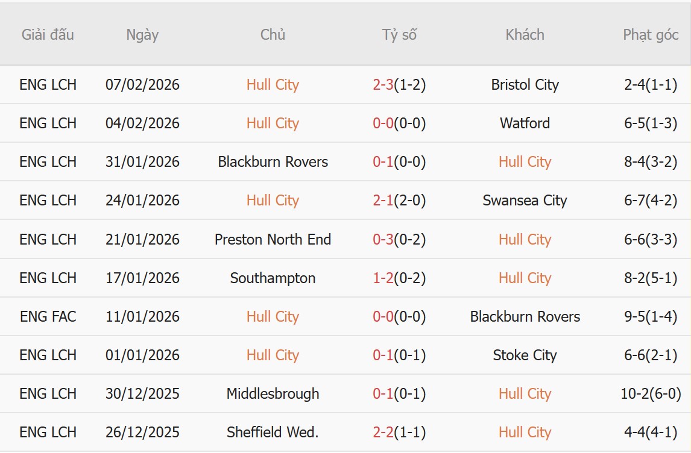Open the 2-3 score against Bristol City
The width and height of the screenshot is (691, 453).
coord(383,85)
